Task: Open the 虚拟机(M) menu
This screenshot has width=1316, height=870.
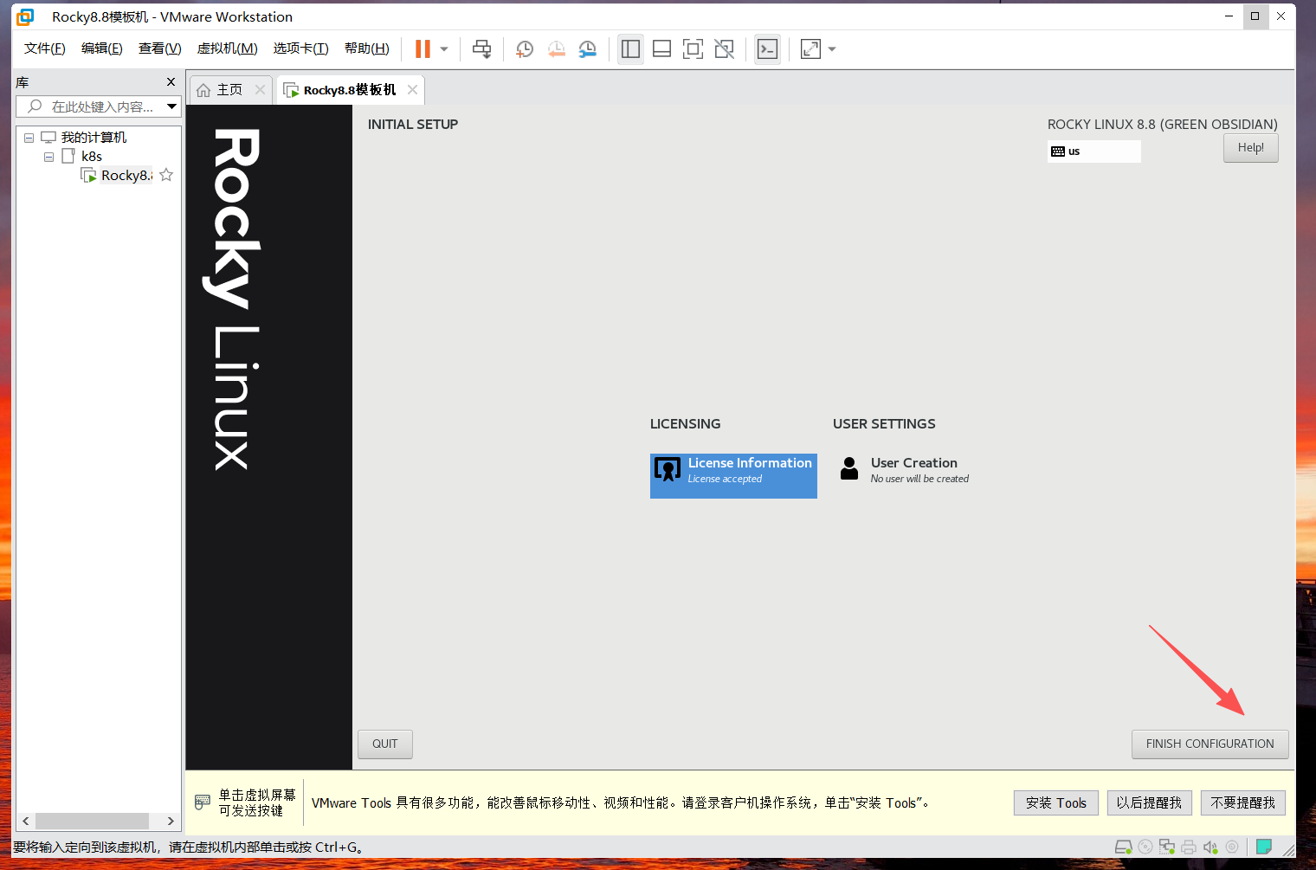Action: click(228, 48)
